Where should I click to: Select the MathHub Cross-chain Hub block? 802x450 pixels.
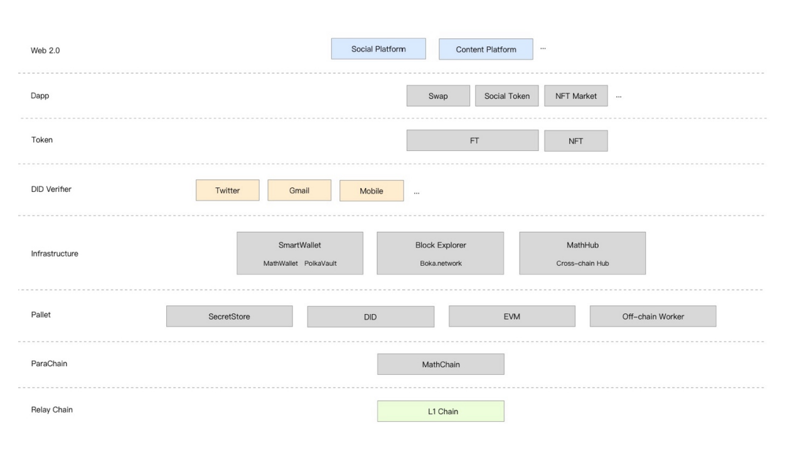point(582,253)
